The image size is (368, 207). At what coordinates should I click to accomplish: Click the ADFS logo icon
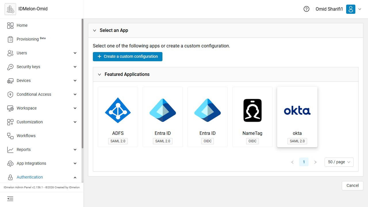coord(118,110)
